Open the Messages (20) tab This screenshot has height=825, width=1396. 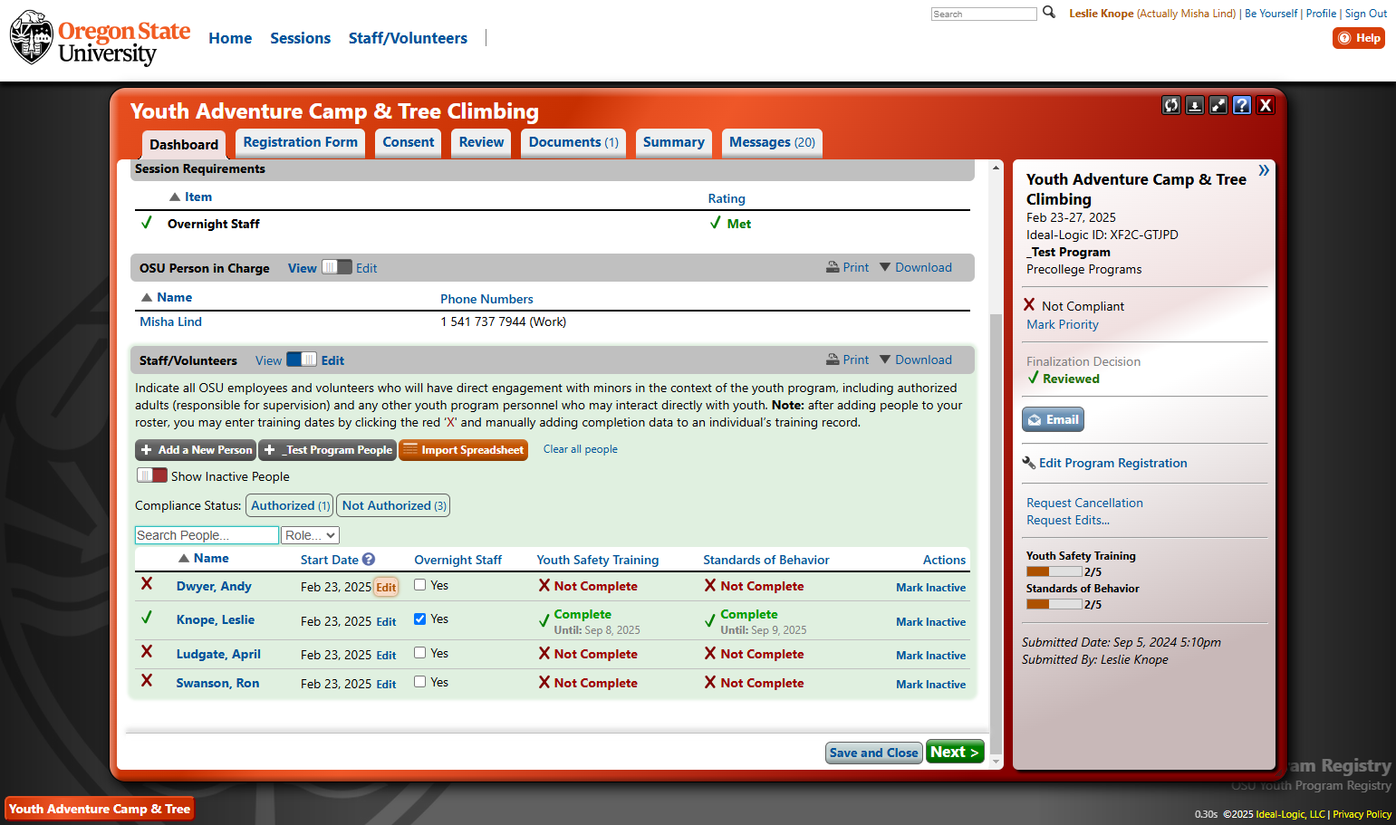pos(772,142)
